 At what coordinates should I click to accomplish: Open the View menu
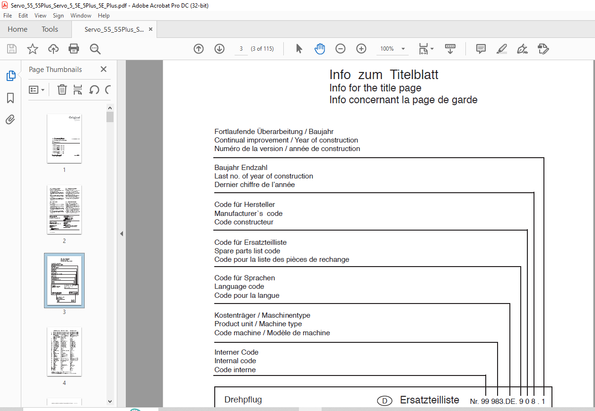point(40,16)
